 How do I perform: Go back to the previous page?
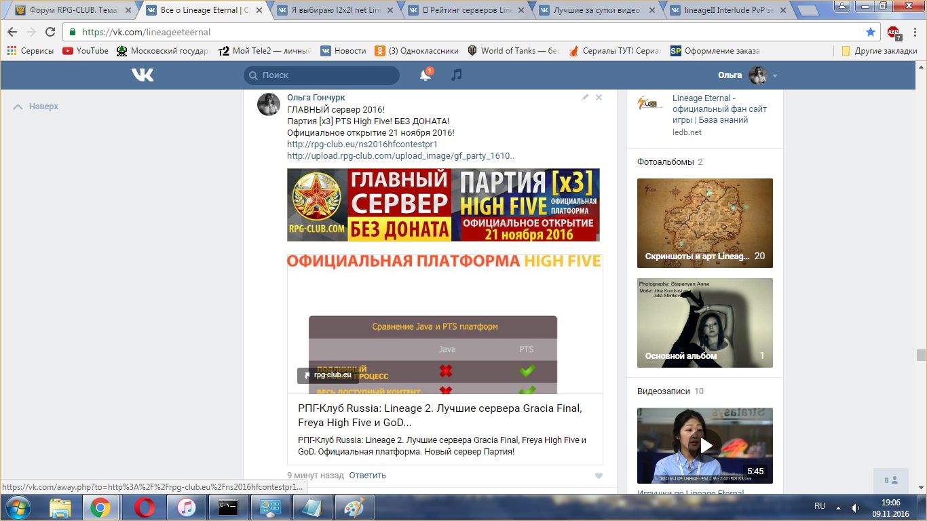pyautogui.click(x=12, y=32)
